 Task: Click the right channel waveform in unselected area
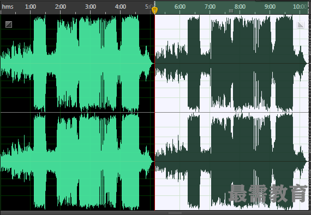77,162
